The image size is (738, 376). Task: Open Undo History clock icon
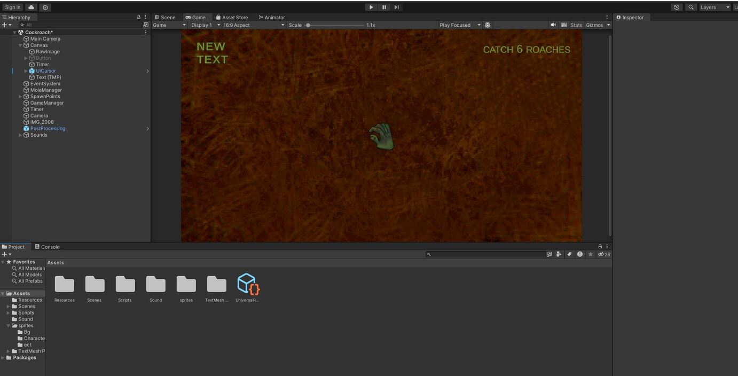pyautogui.click(x=677, y=7)
